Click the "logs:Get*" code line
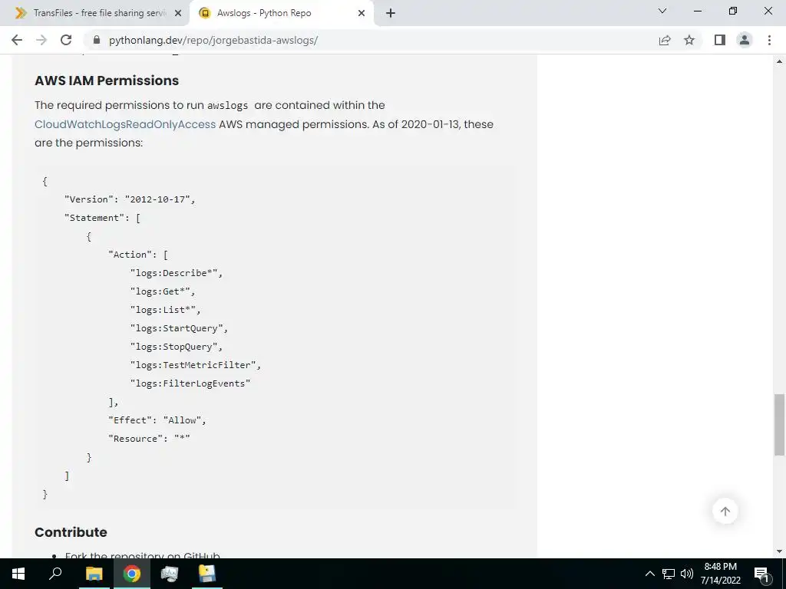786x589 pixels. pyautogui.click(x=163, y=291)
